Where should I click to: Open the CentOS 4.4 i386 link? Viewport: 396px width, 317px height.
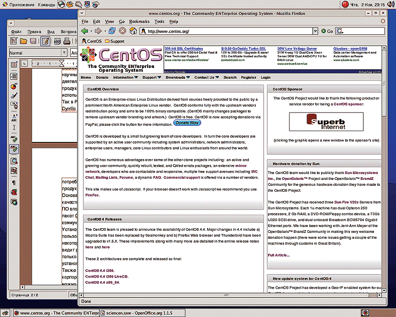click(x=100, y=270)
